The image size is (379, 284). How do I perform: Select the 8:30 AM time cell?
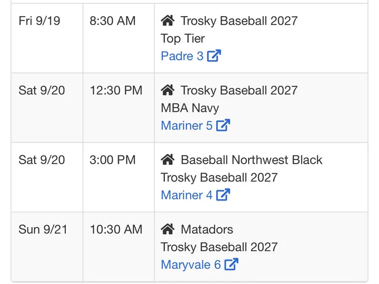[119, 38]
